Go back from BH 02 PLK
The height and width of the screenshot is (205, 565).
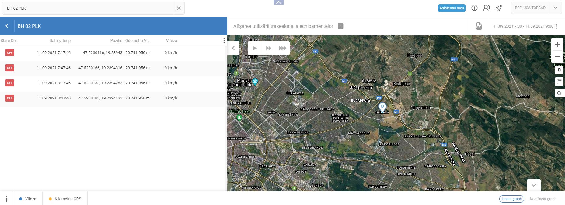click(x=7, y=26)
